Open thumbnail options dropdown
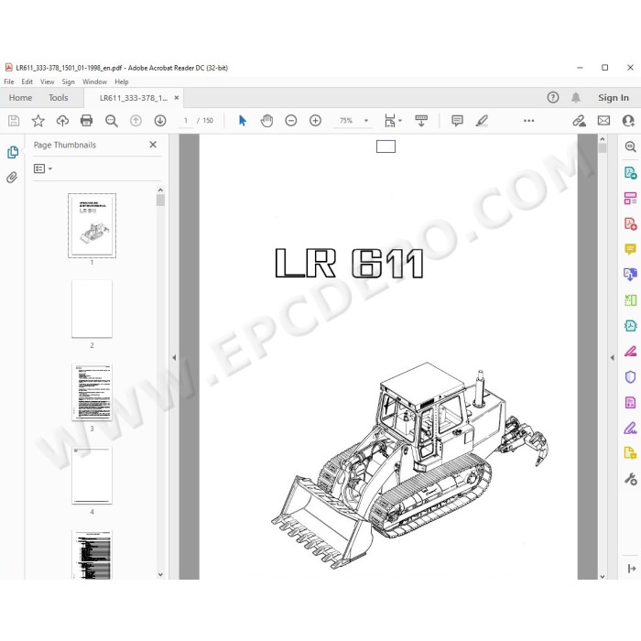The height and width of the screenshot is (641, 641). pyautogui.click(x=43, y=168)
